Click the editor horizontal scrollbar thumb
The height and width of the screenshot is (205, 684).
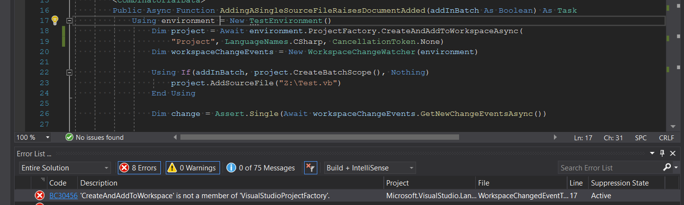coord(320,137)
